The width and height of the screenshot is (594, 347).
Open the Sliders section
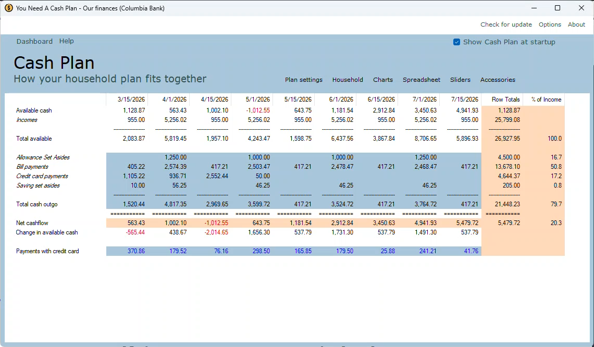(x=460, y=80)
